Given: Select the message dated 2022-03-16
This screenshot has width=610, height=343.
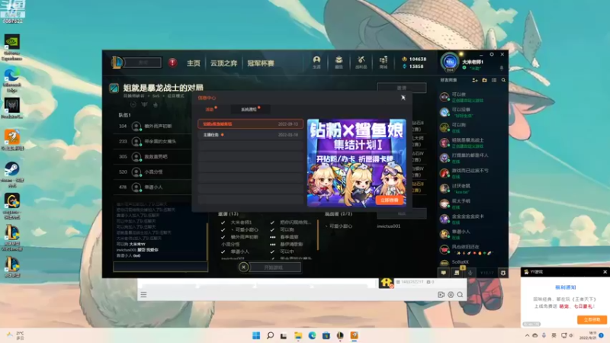Looking at the screenshot, I should (x=250, y=135).
